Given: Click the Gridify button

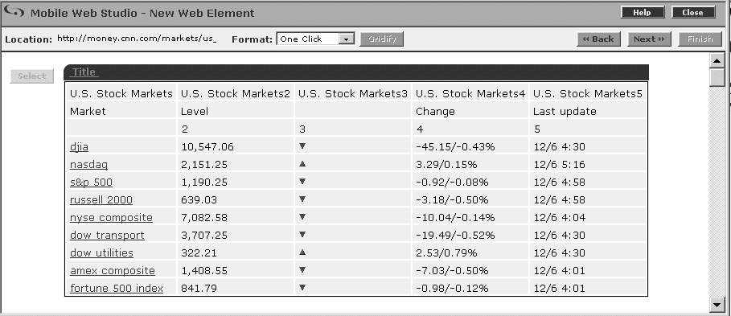Looking at the screenshot, I should 382,39.
